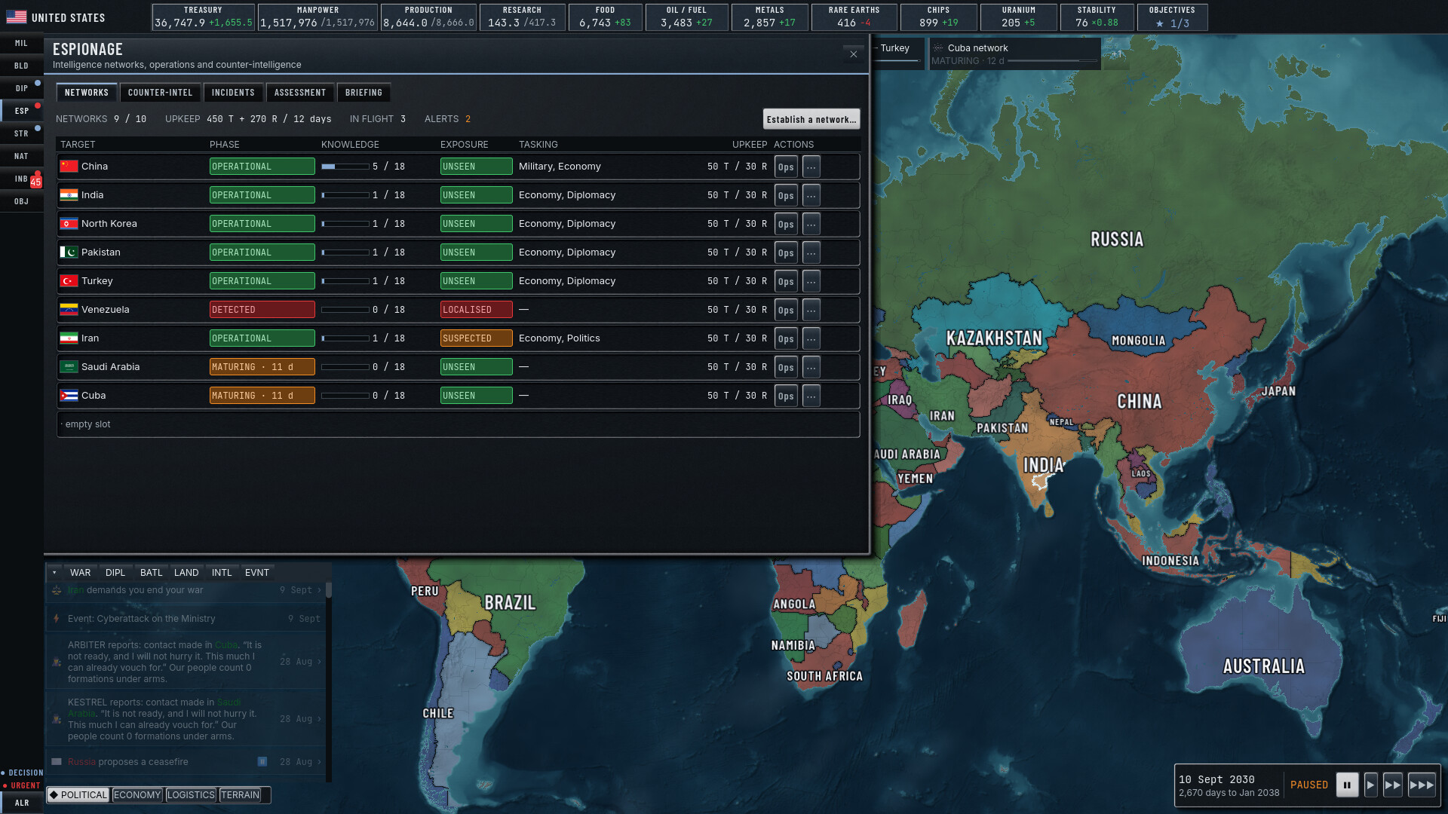1448x814 pixels.
Task: Close the Espionage panel
Action: (854, 54)
